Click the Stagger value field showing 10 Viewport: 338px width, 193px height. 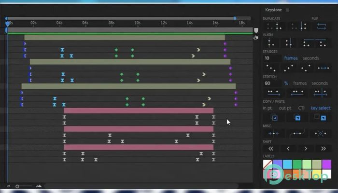pyautogui.click(x=272, y=58)
